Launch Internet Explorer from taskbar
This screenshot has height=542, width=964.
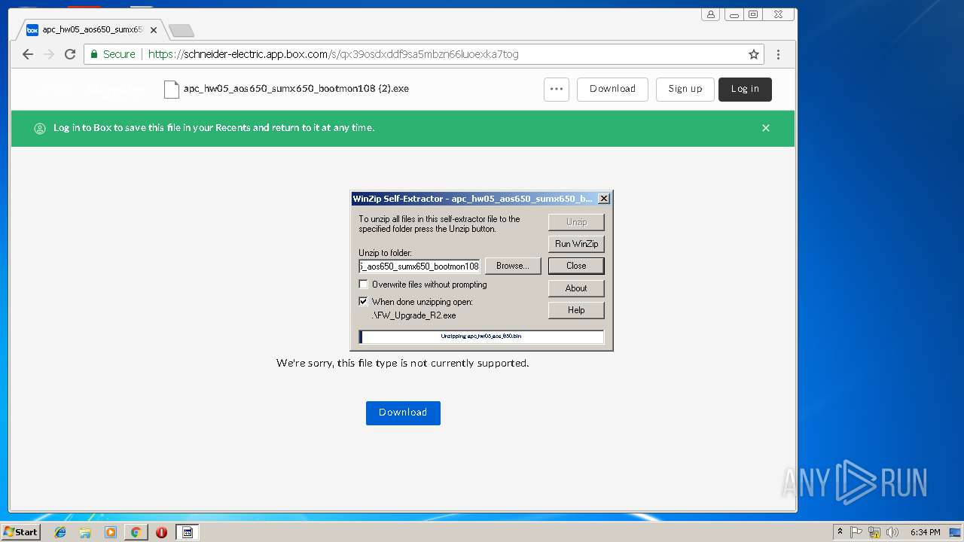click(x=60, y=532)
